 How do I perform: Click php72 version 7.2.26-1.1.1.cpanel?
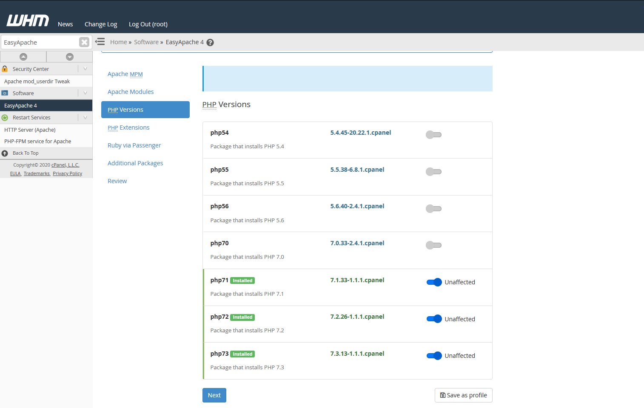click(x=357, y=317)
